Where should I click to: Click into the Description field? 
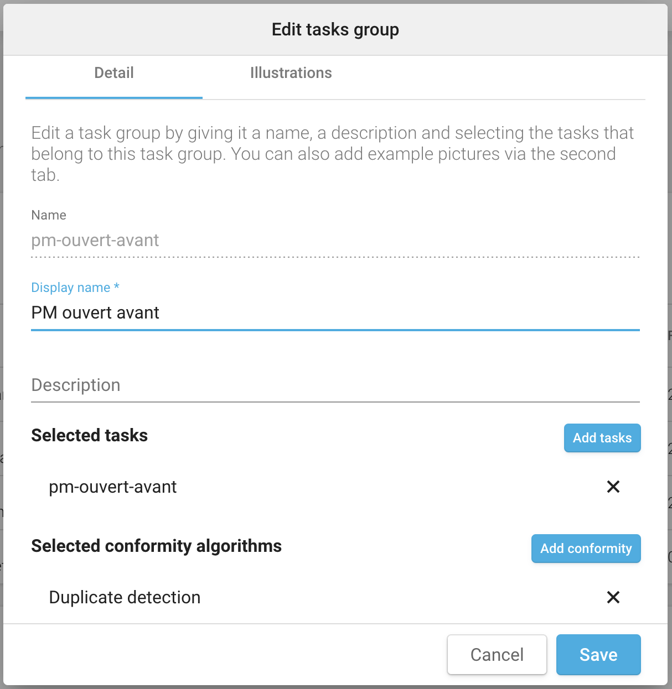[x=335, y=385]
